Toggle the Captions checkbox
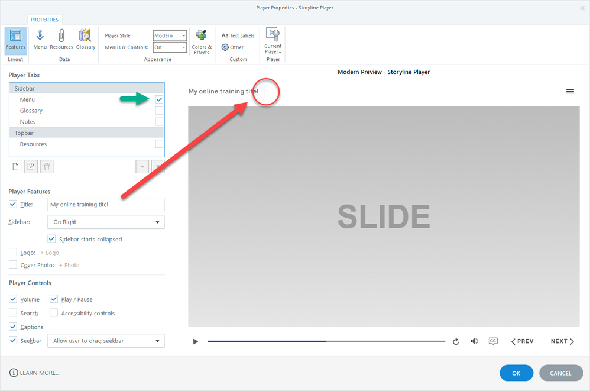Screen dimensions: 590x391 13,327
